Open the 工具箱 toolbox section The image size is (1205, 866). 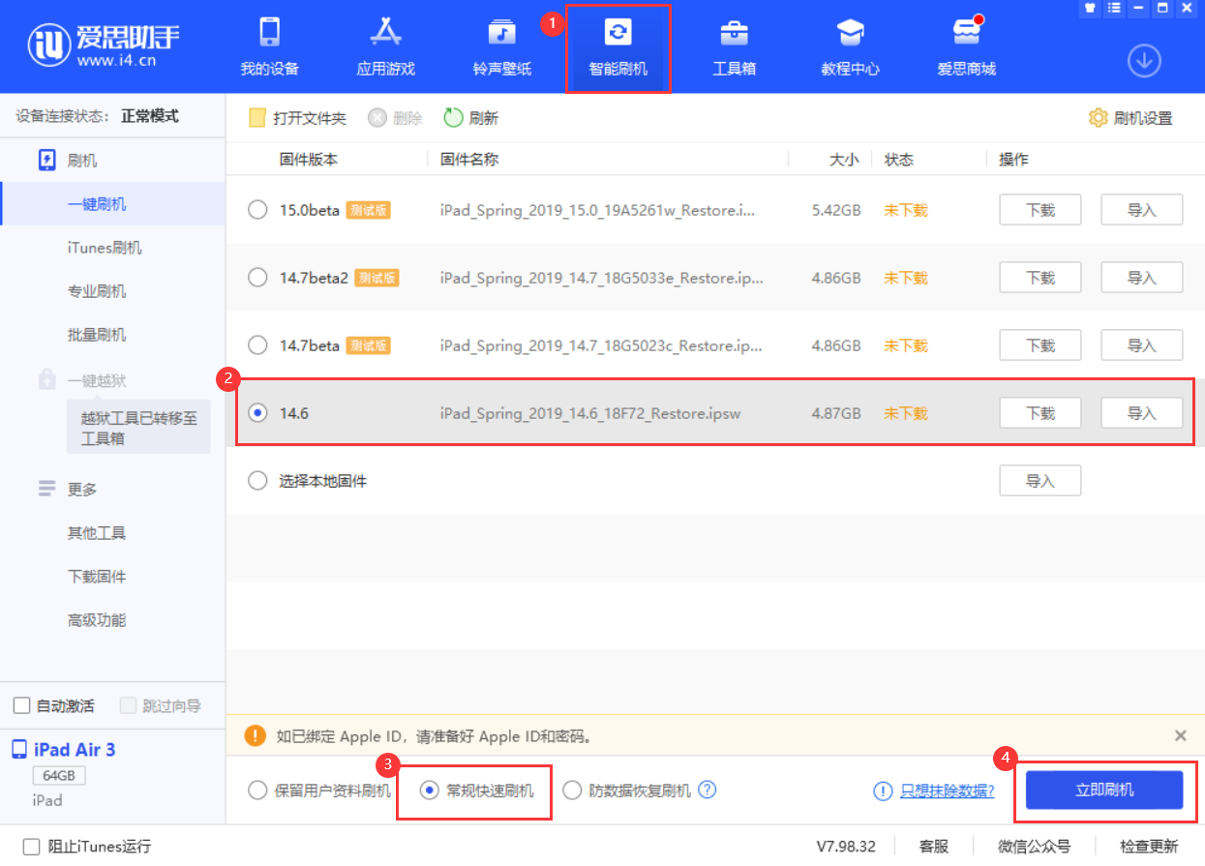pyautogui.click(x=734, y=45)
